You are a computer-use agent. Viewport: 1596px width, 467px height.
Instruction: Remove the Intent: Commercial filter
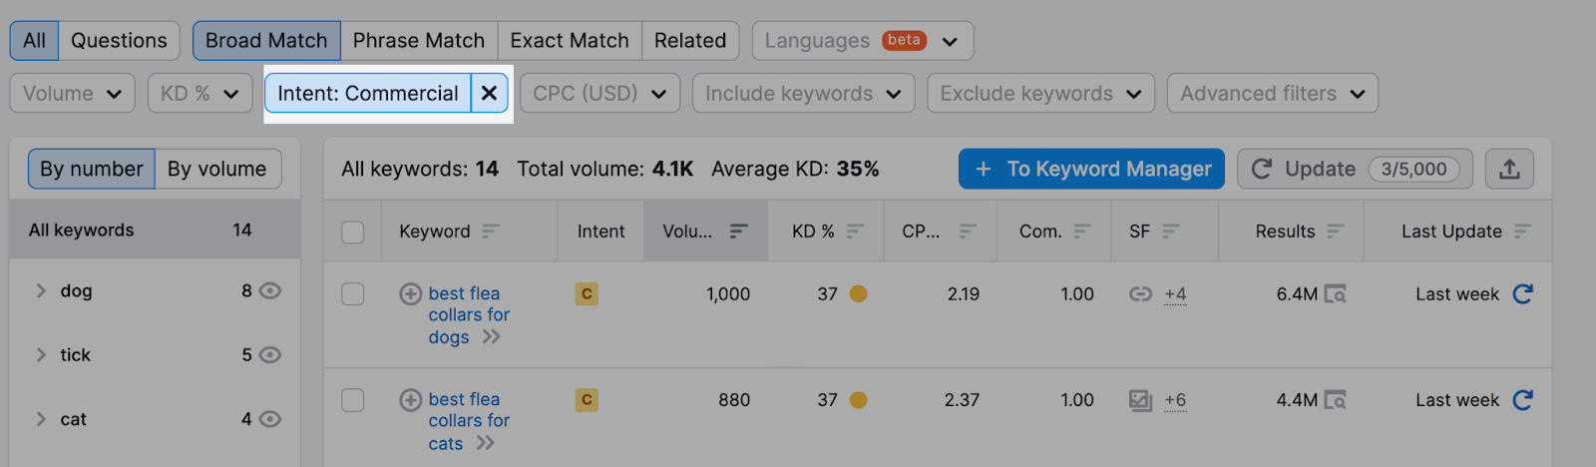[x=489, y=94]
